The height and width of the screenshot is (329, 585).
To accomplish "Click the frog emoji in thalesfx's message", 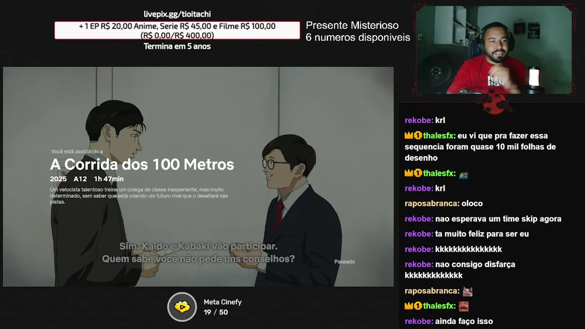I will pos(463,174).
